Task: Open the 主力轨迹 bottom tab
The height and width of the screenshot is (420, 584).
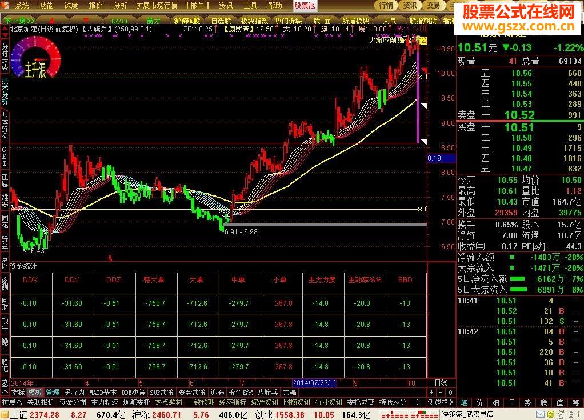Action: [105, 402]
